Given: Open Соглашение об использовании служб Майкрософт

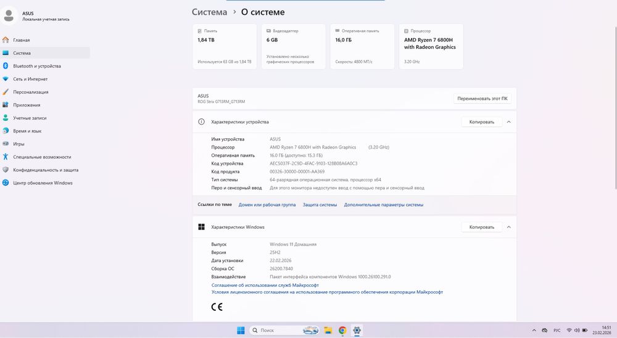Looking at the screenshot, I should point(265,286).
